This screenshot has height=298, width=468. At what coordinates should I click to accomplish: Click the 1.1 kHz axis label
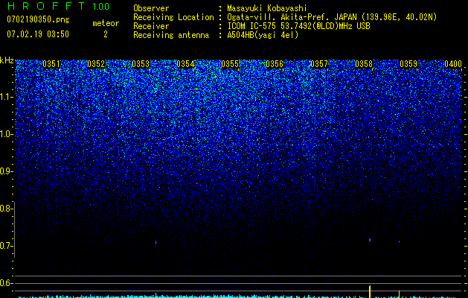(x=6, y=97)
